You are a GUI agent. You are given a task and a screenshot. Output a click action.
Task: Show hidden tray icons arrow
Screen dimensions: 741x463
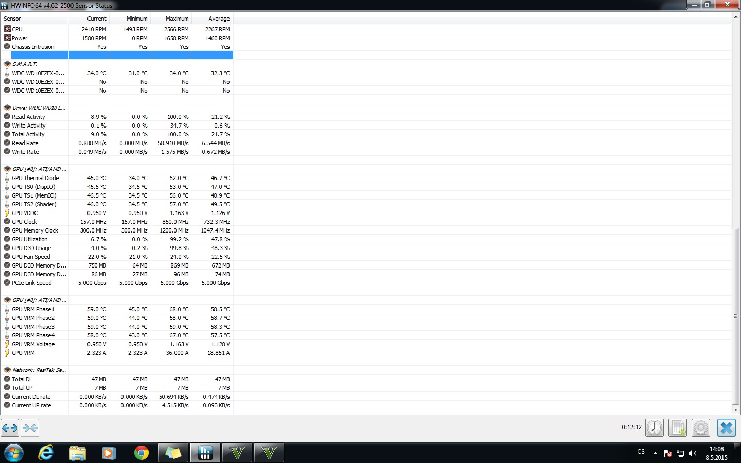point(655,453)
